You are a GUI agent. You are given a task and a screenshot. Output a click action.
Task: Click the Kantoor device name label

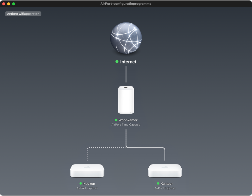coord(167,184)
